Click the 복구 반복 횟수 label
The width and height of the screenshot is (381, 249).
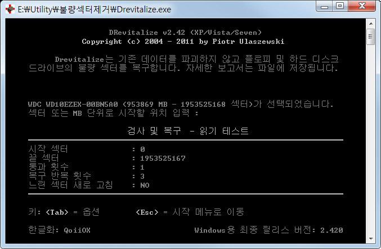(60, 176)
